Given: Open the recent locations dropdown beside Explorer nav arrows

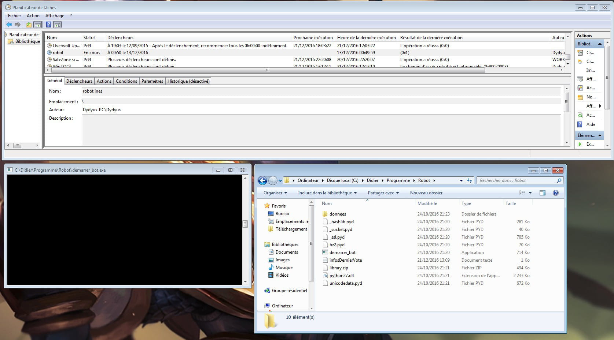Looking at the screenshot, I should [280, 180].
